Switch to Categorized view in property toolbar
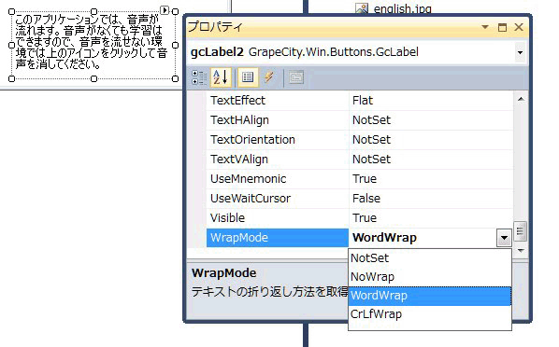This screenshot has height=347, width=559. (199, 77)
